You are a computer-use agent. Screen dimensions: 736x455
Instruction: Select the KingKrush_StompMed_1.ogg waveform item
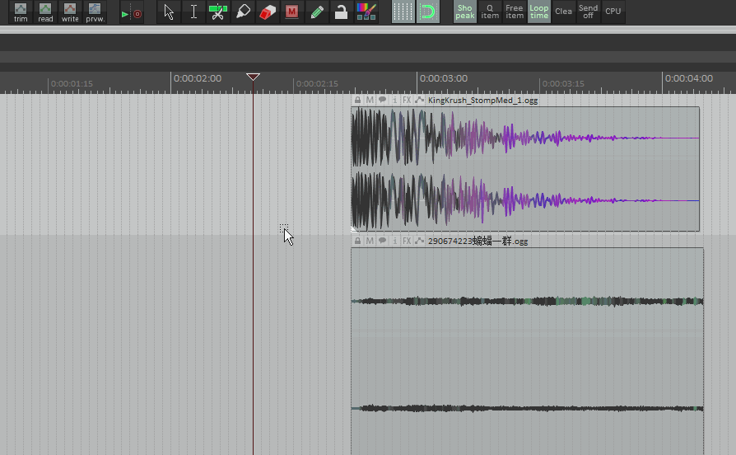[x=525, y=169]
